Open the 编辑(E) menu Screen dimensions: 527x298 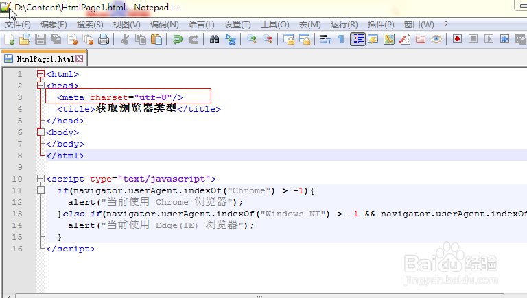pyautogui.click(x=54, y=25)
